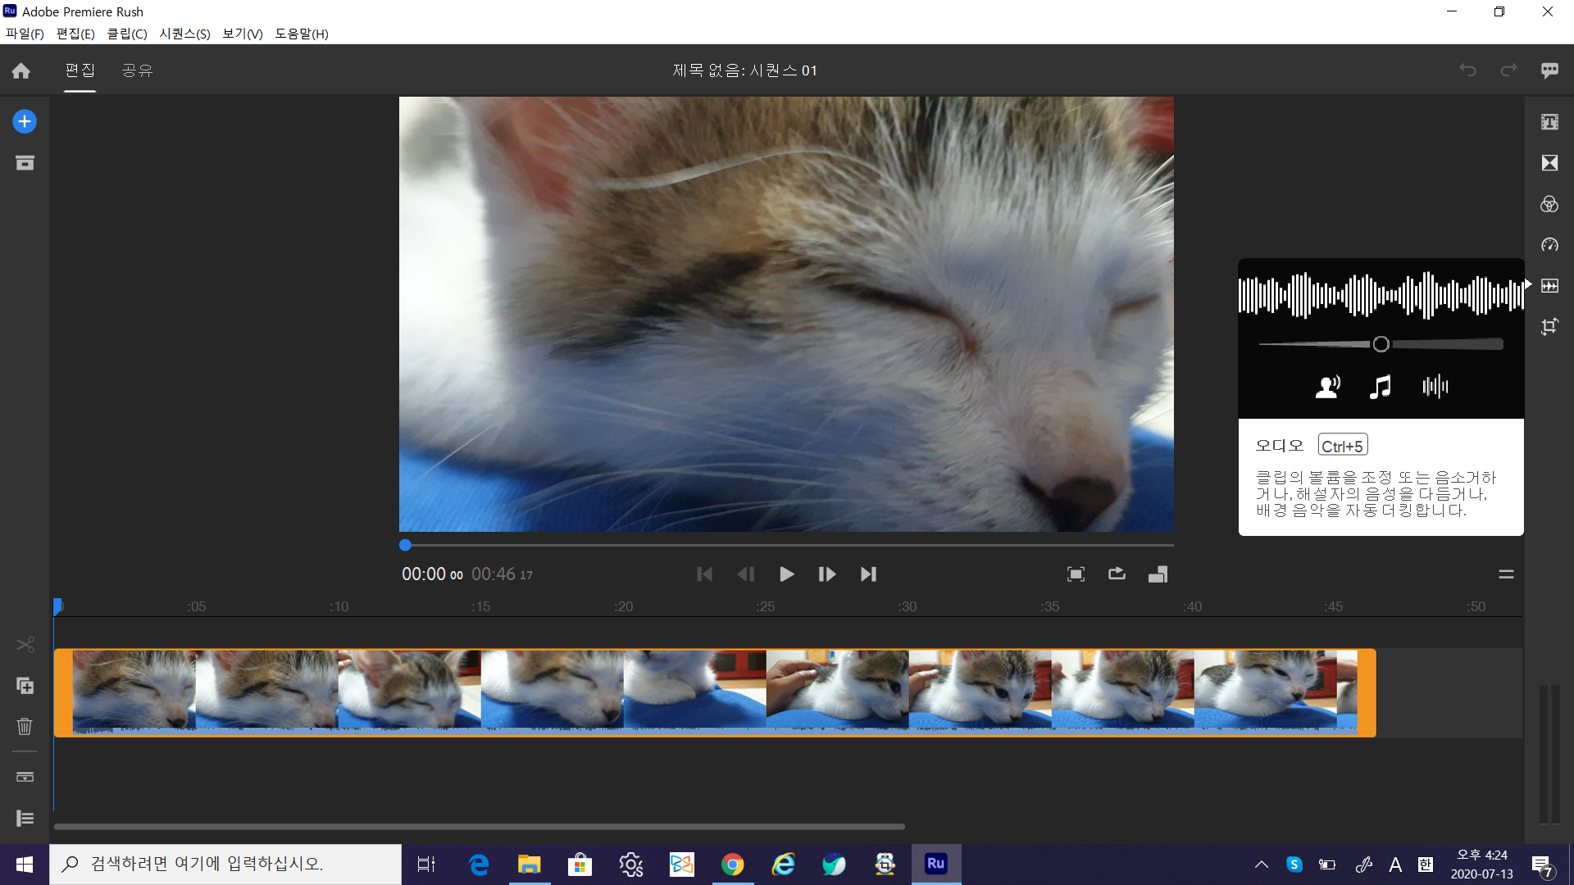Open the Color panel icon

(x=1549, y=204)
